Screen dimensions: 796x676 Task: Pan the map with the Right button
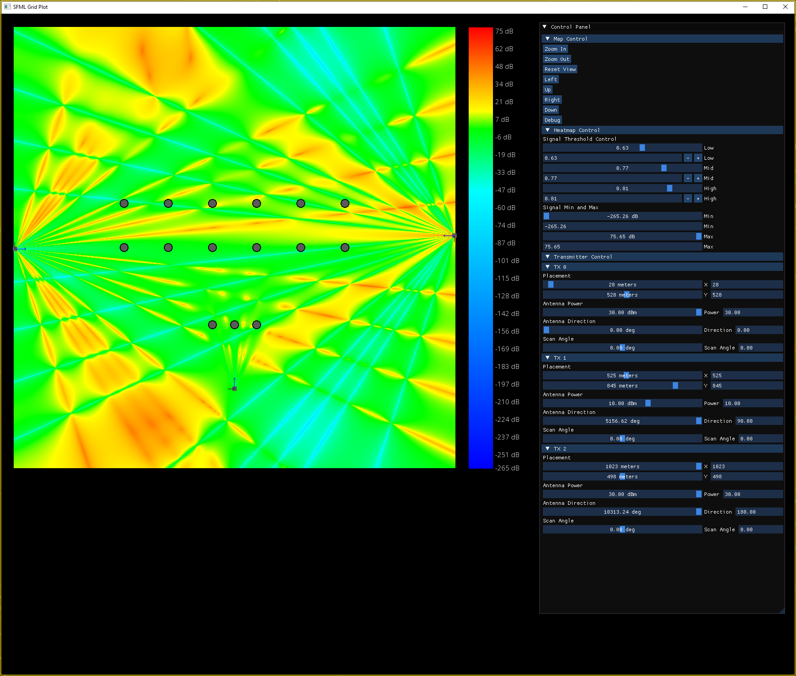552,100
